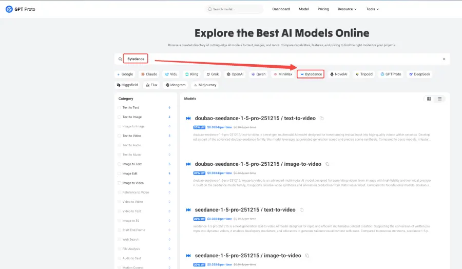Filter by OpenAI provider chip
This screenshot has height=269, width=462.
coord(235,74)
